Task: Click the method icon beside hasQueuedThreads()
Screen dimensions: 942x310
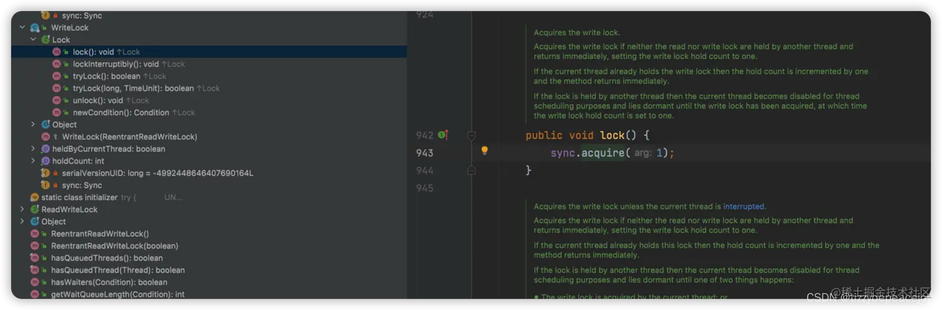Action: [35, 258]
